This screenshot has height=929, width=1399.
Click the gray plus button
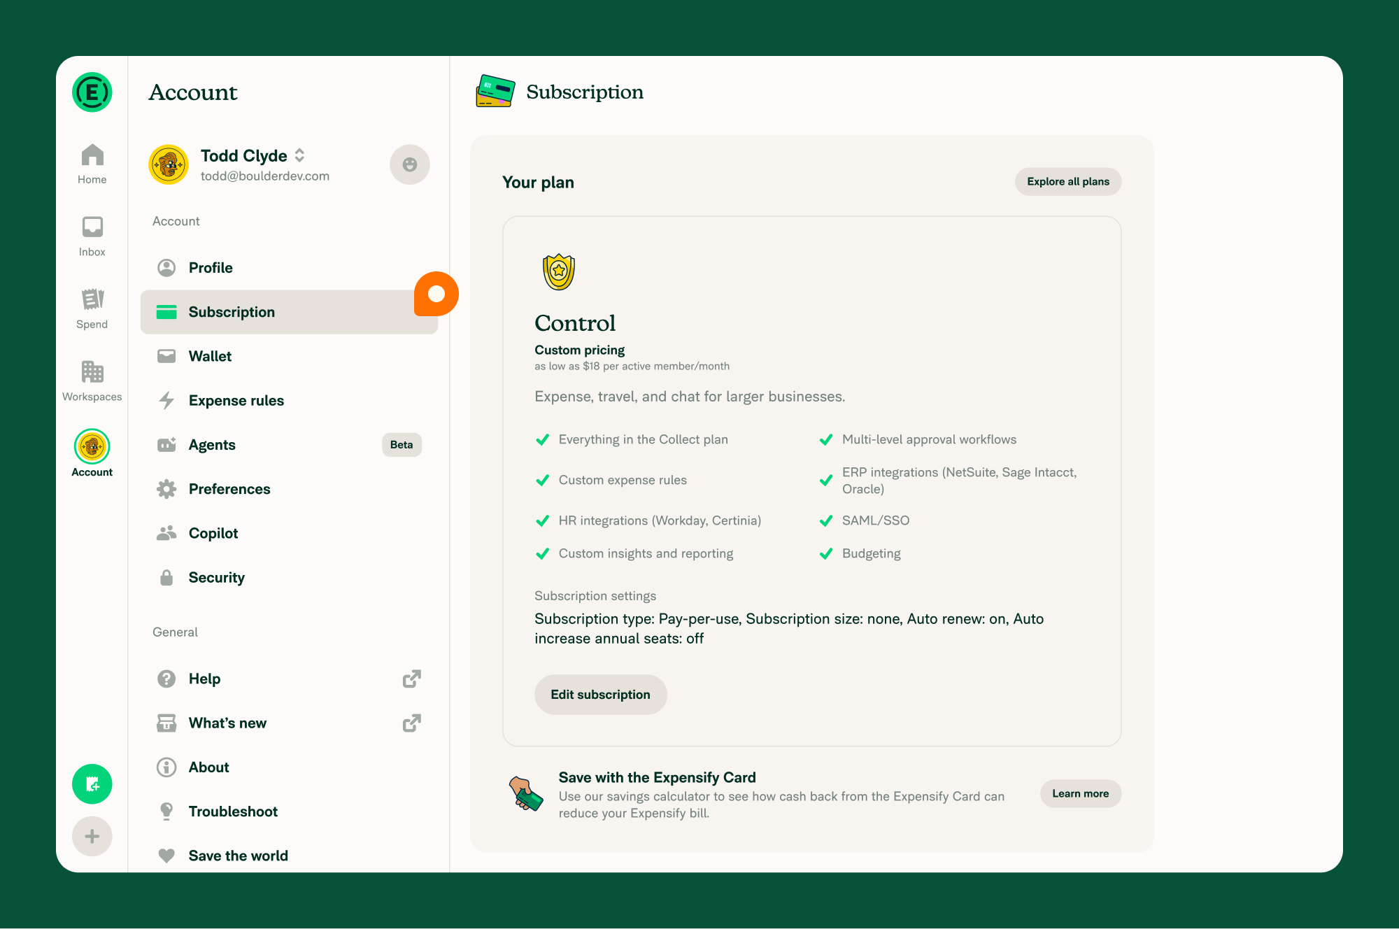[92, 836]
